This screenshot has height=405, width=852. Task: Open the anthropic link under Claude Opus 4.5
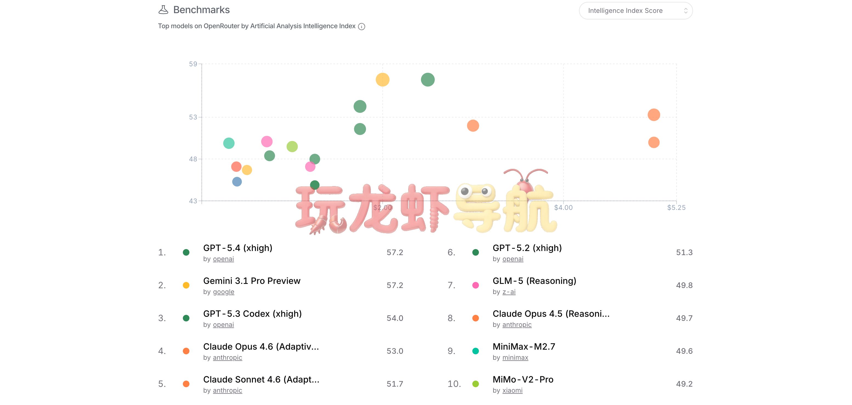click(517, 325)
